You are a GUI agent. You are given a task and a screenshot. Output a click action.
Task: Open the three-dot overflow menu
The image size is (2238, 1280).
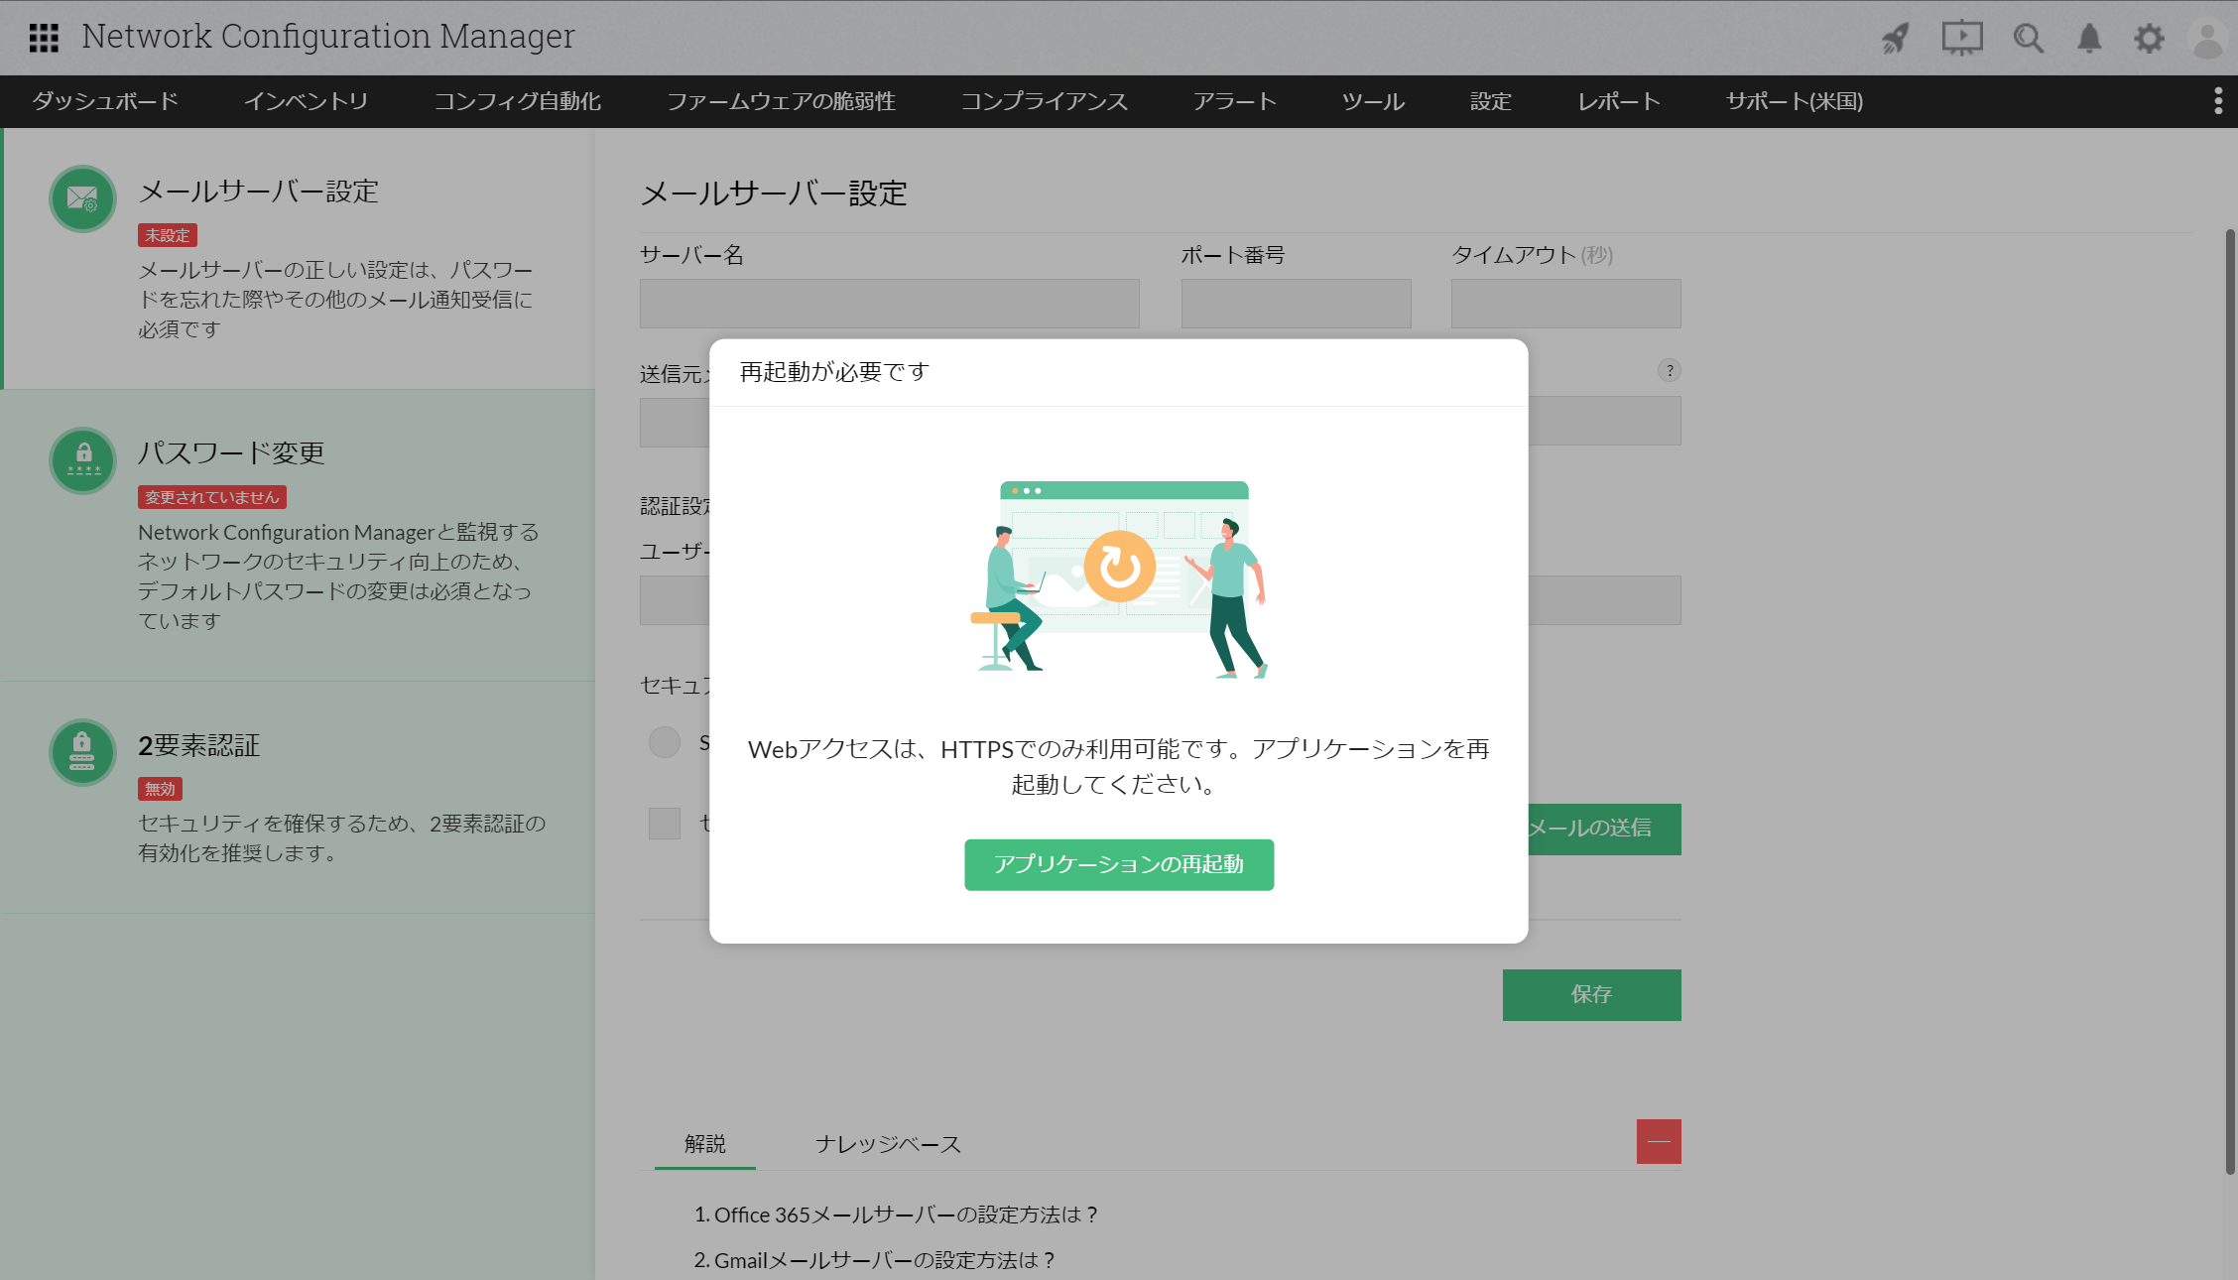pyautogui.click(x=2218, y=101)
